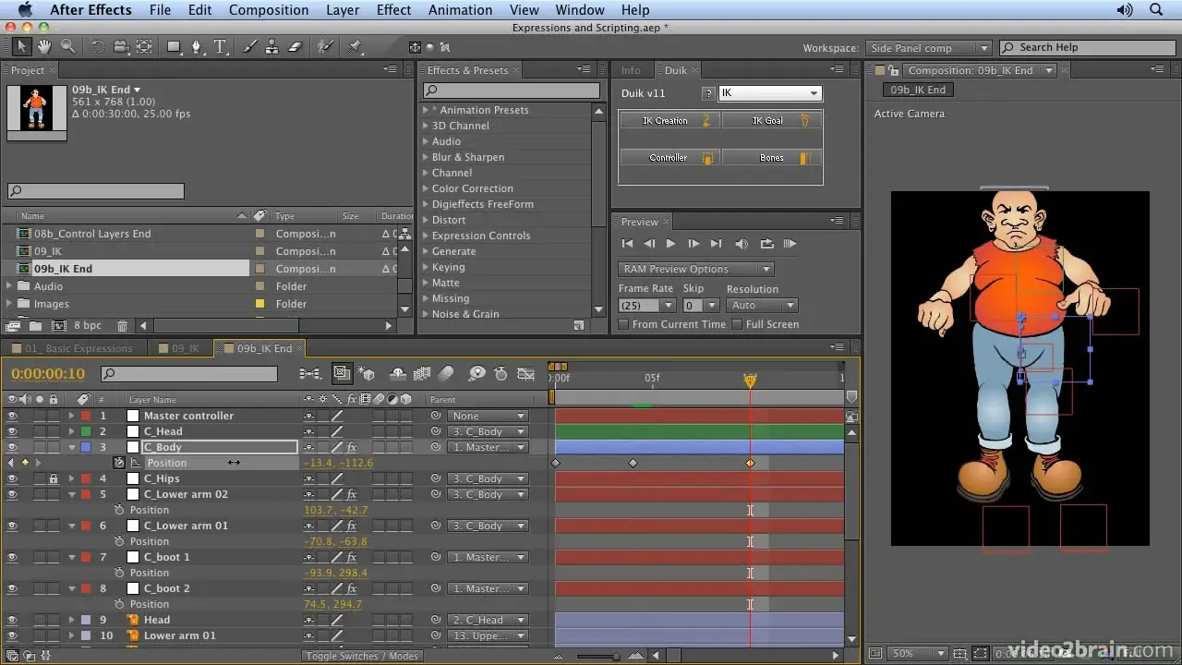
Task: Delete selected project item with trash icon
Action: coord(122,326)
